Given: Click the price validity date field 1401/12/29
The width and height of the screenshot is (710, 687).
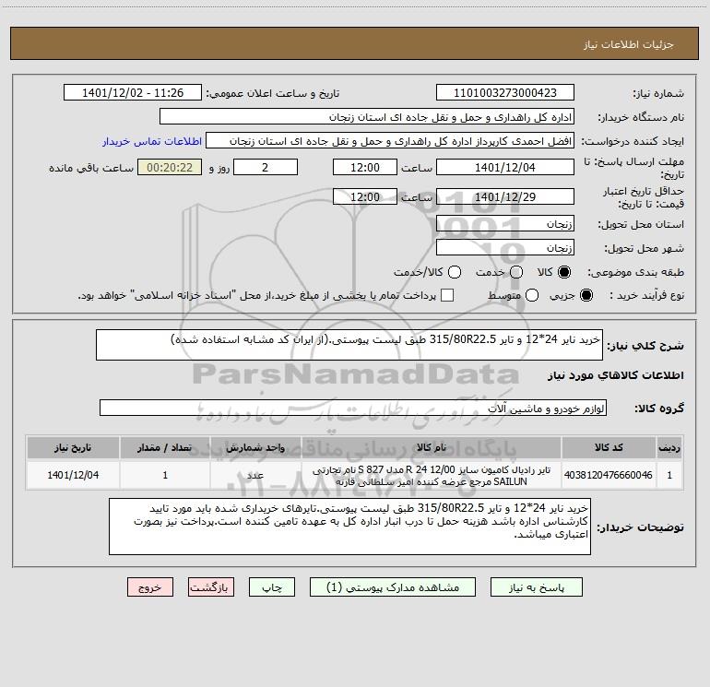Looking at the screenshot, I should pyautogui.click(x=505, y=196).
